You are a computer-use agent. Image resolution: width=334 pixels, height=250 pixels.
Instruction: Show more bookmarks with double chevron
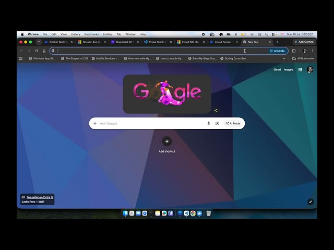(x=284, y=58)
